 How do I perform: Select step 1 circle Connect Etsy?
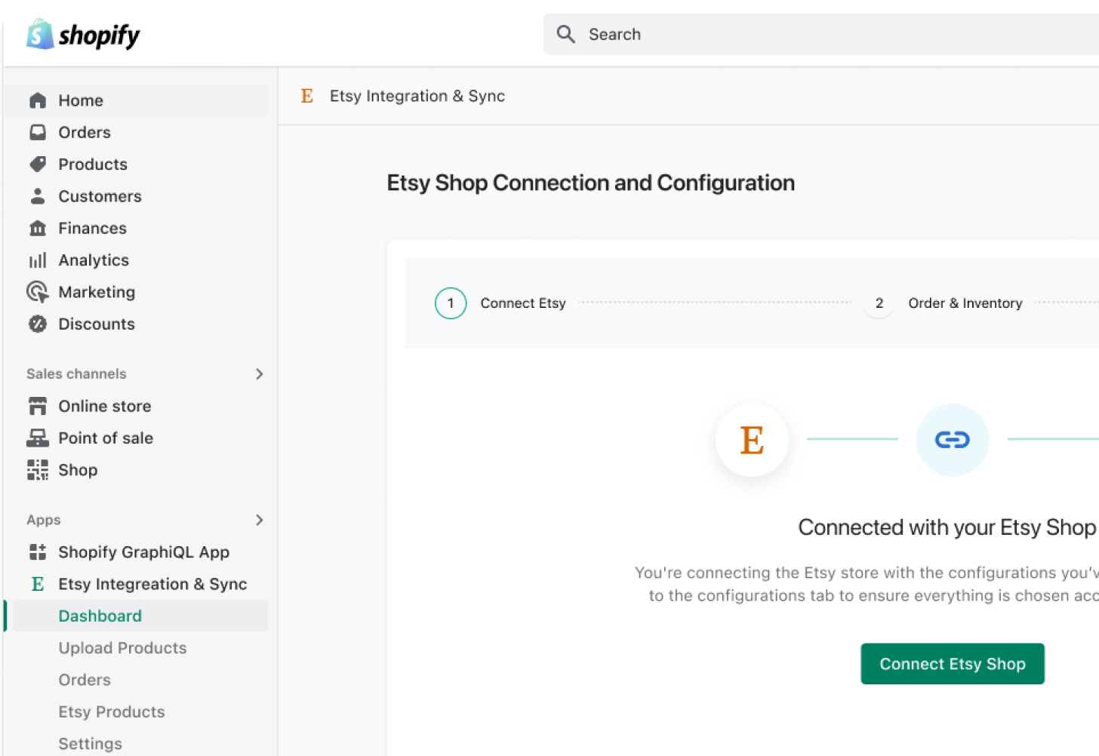(451, 303)
